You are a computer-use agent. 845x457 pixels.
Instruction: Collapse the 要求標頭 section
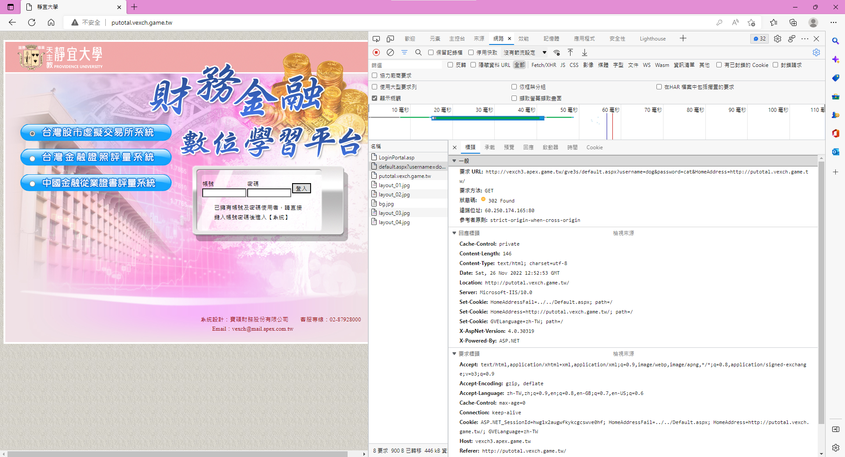click(x=454, y=354)
